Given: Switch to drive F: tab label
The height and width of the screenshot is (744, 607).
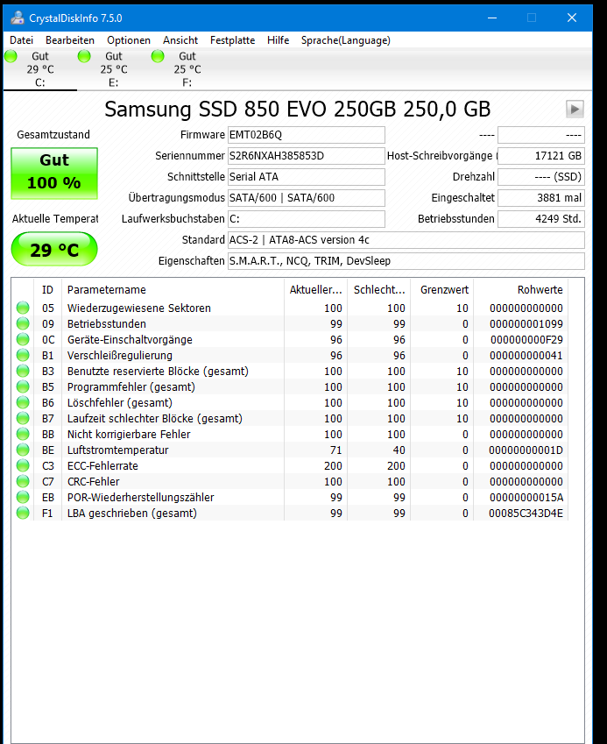Looking at the screenshot, I should 187,82.
